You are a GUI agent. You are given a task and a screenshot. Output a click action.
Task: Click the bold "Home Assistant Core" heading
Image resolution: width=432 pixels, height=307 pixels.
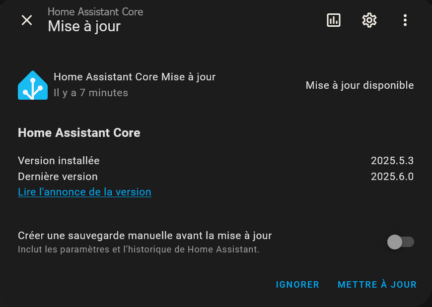point(79,133)
